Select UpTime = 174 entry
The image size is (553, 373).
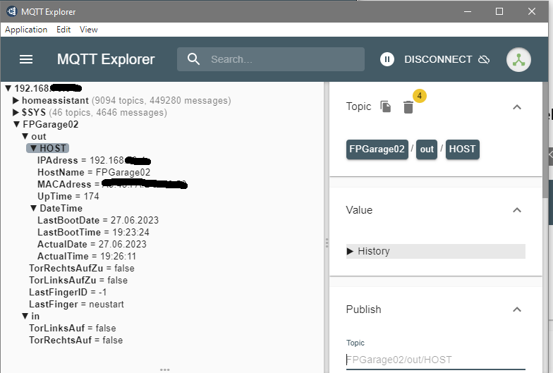click(68, 196)
